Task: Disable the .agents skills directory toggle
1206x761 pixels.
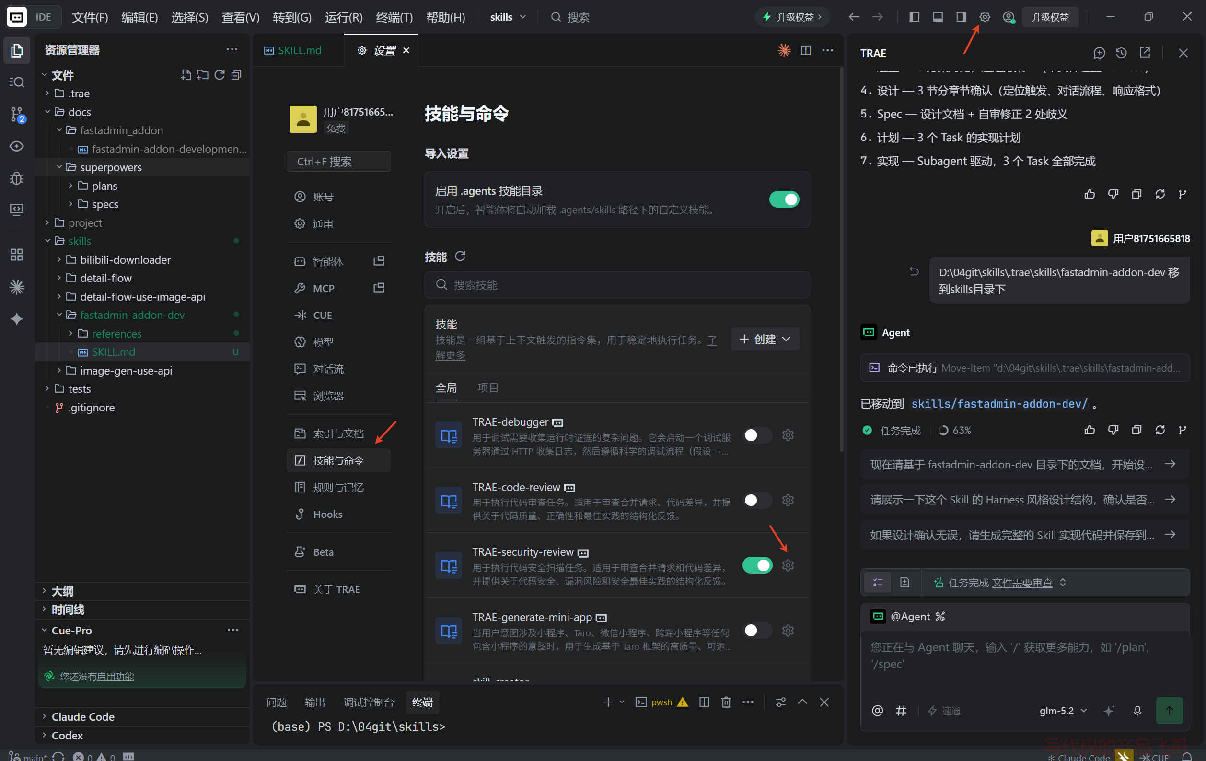Action: [784, 199]
